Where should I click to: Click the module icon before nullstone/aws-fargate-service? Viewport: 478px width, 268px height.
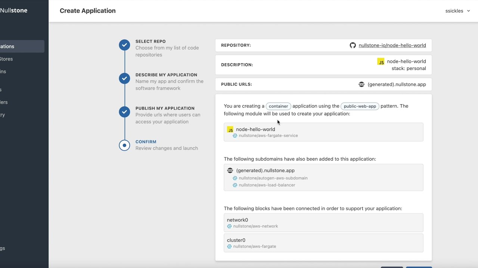235,136
